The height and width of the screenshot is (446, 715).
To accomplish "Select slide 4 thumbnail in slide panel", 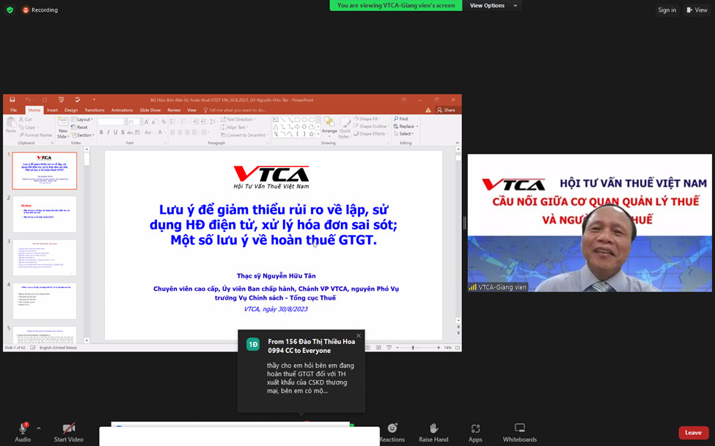I will [45, 301].
